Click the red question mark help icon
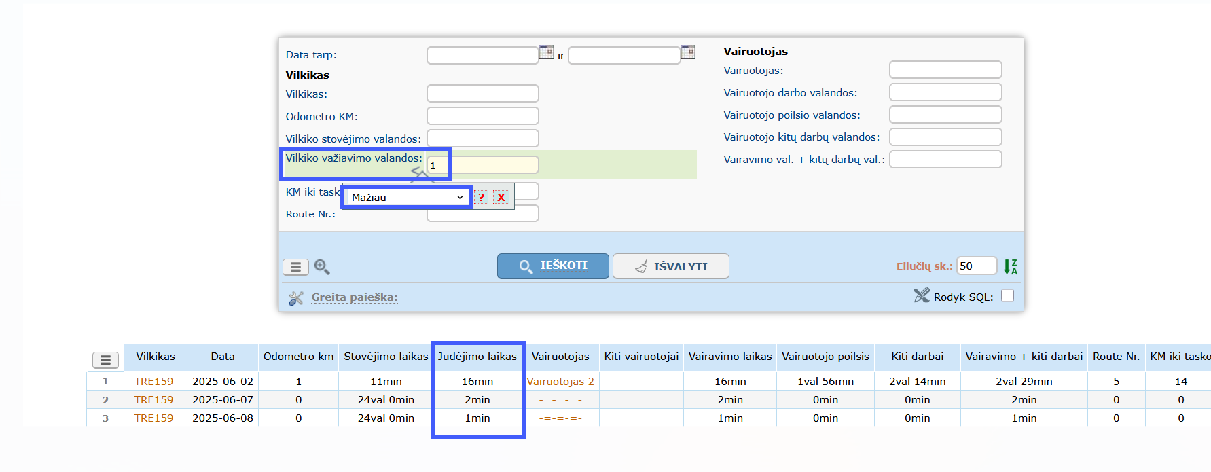Image resolution: width=1211 pixels, height=472 pixels. [482, 197]
